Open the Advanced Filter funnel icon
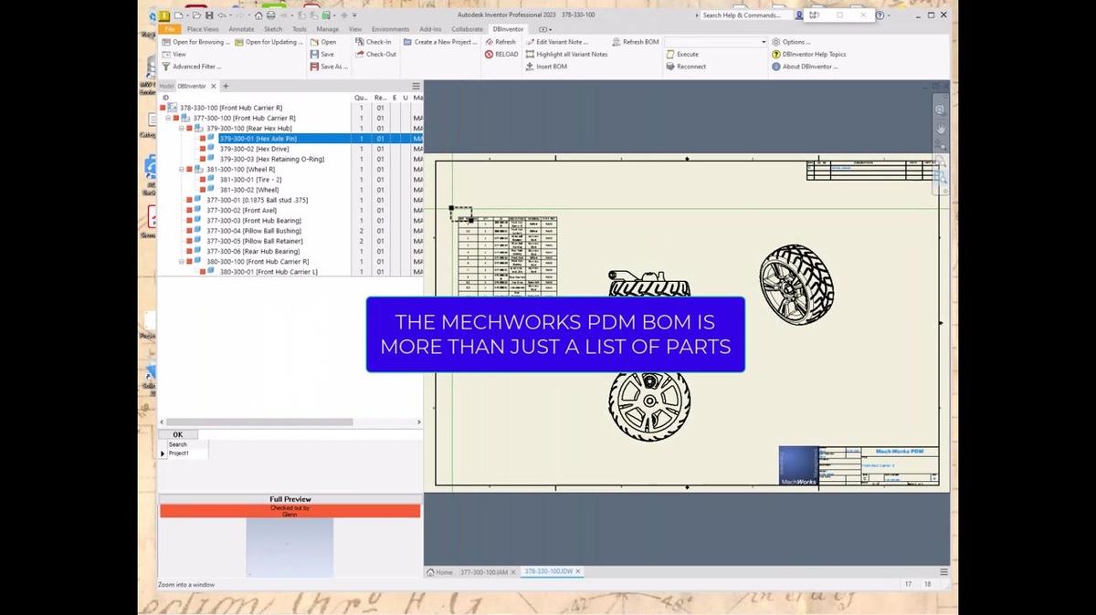 coord(165,67)
